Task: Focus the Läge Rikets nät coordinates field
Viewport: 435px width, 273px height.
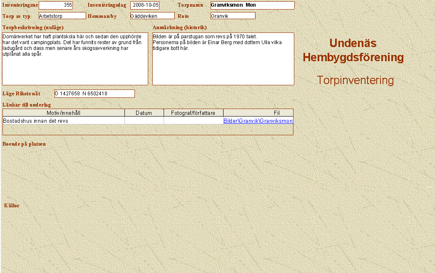Action: tap(94, 94)
